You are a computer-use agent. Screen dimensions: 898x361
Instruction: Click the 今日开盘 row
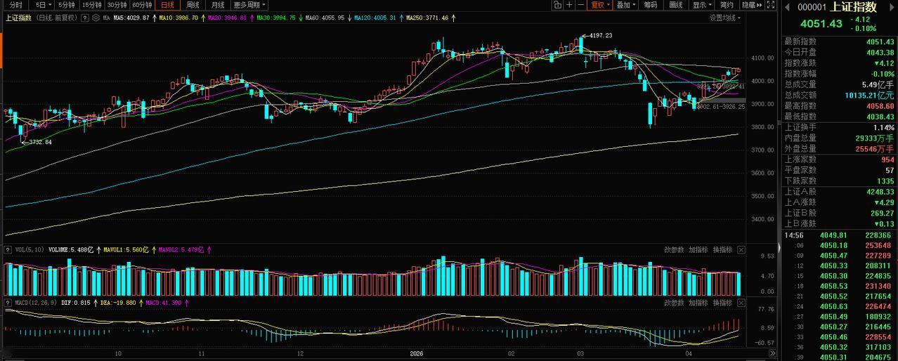(x=840, y=52)
